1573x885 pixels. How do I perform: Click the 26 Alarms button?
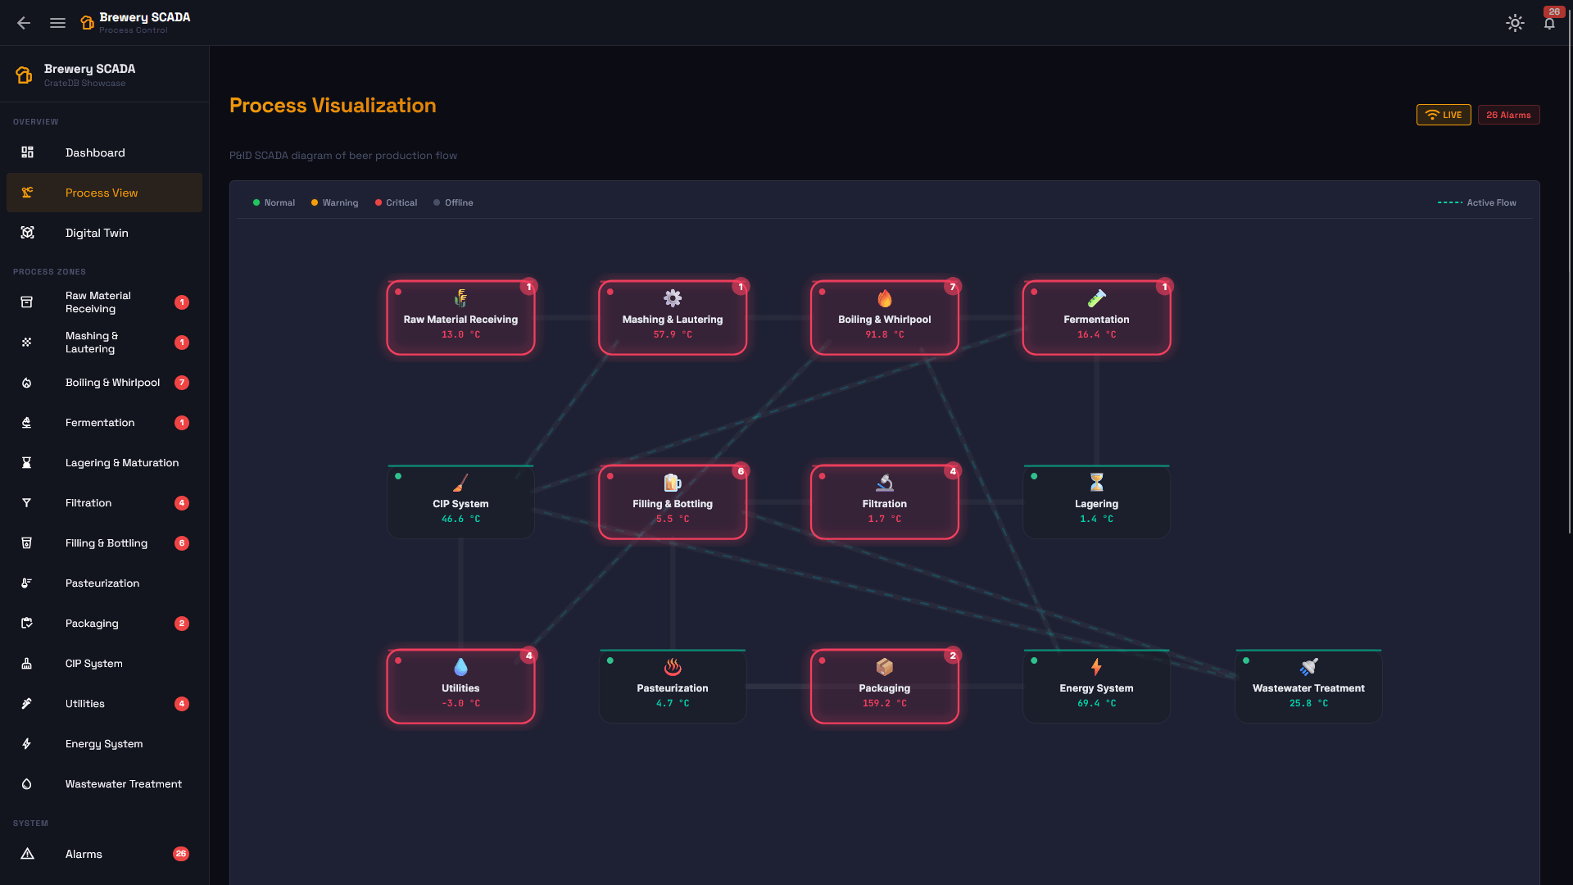point(1508,115)
